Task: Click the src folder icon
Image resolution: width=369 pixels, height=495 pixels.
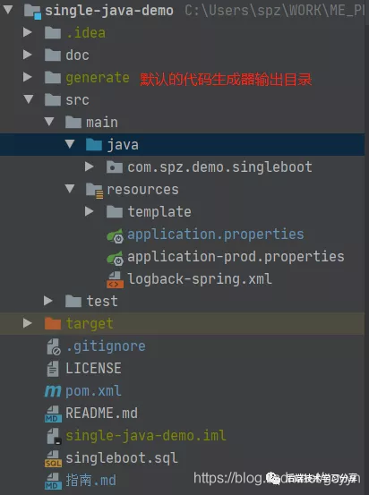Action: (53, 99)
